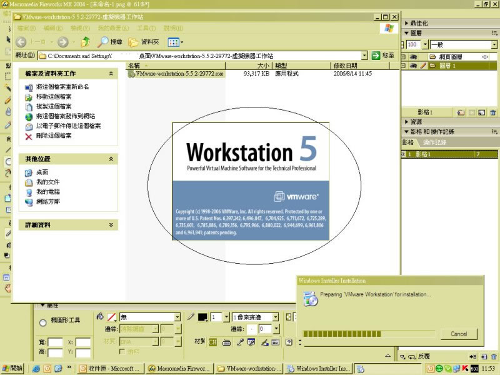Screen dimensions: 500x375
Task: Open the fill color swatch in Properties
Action: click(112, 317)
